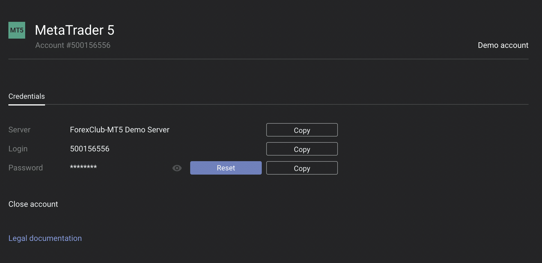
Task: Click the MT5 green logo icon
Action: click(17, 30)
